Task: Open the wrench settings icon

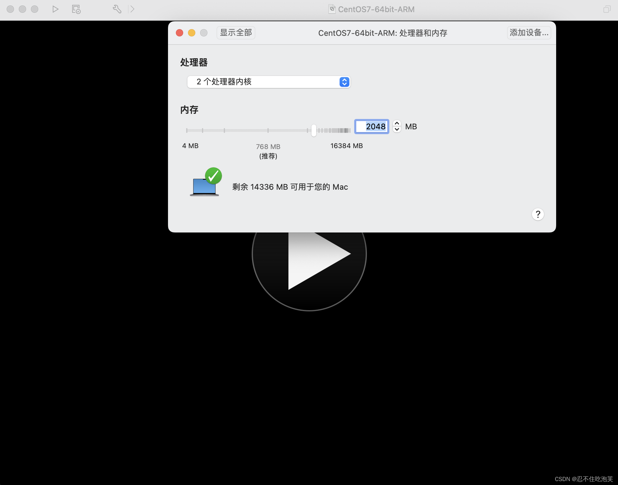Action: (x=117, y=9)
